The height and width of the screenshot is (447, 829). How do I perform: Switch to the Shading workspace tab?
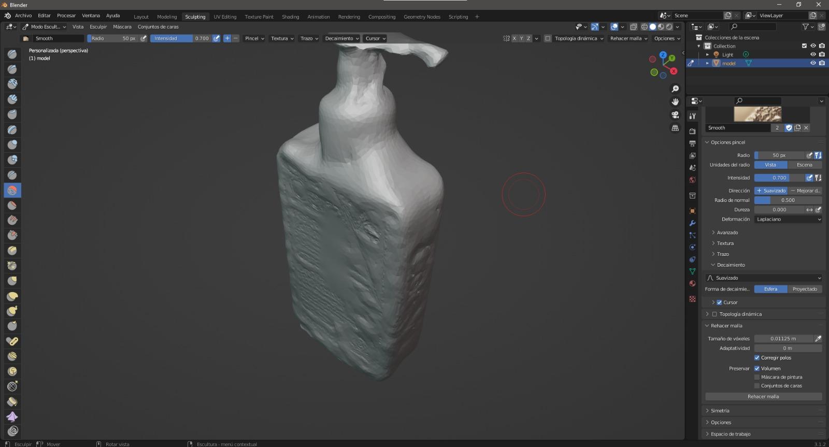coord(290,17)
